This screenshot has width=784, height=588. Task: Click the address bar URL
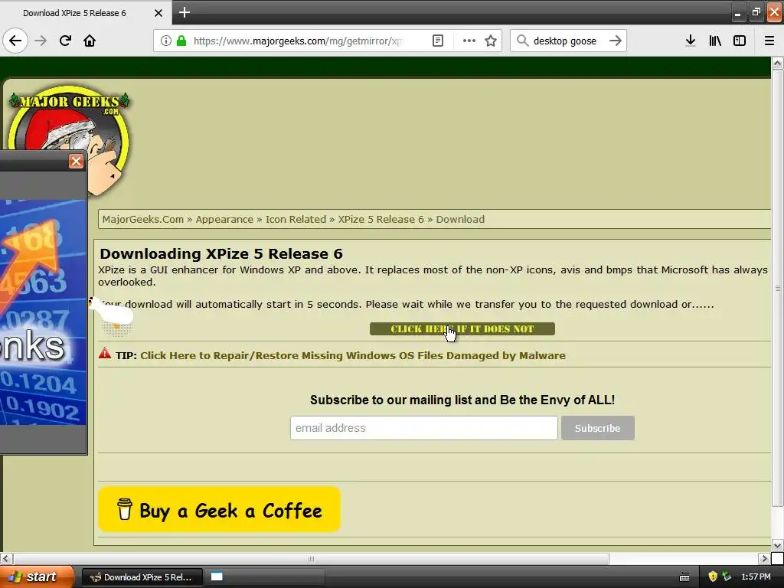point(298,41)
